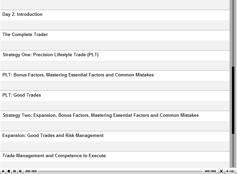The image size is (237, 174).
Task: Stop playback with the Stop button
Action: [x=9, y=171]
